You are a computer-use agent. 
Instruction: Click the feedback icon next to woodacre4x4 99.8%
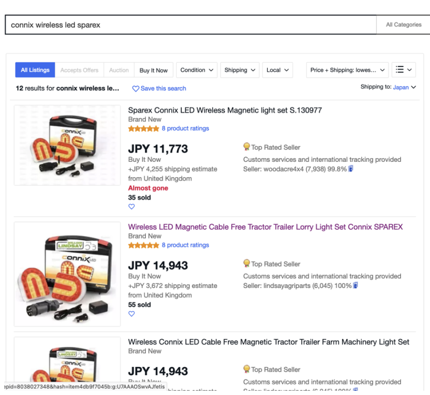tap(351, 169)
